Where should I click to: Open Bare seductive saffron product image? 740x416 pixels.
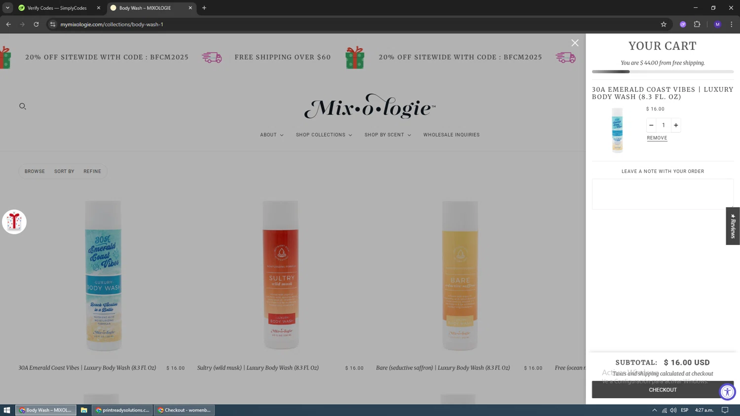pos(460,276)
